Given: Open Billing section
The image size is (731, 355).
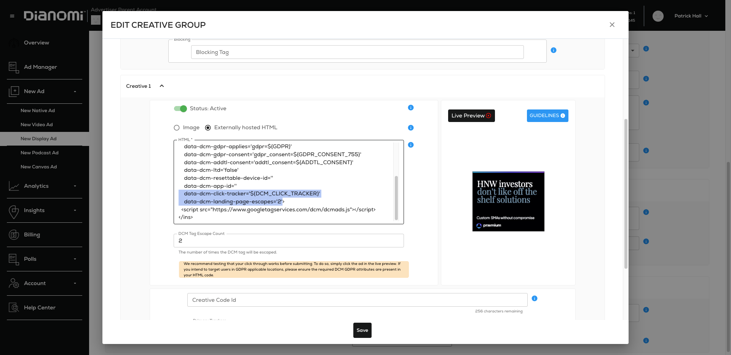Looking at the screenshot, I should click(32, 235).
